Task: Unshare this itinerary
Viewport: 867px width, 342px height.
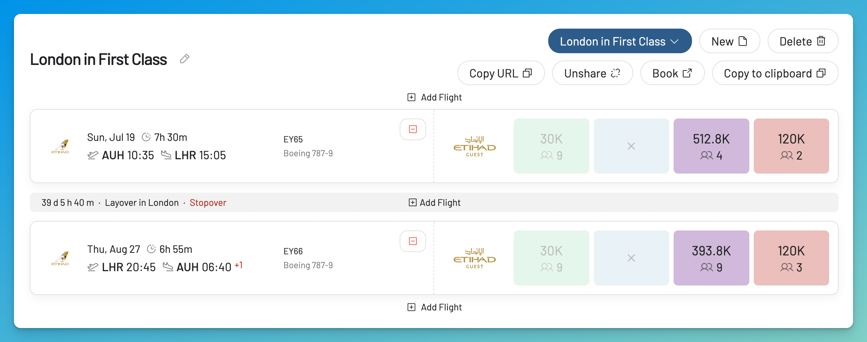Action: click(x=592, y=73)
